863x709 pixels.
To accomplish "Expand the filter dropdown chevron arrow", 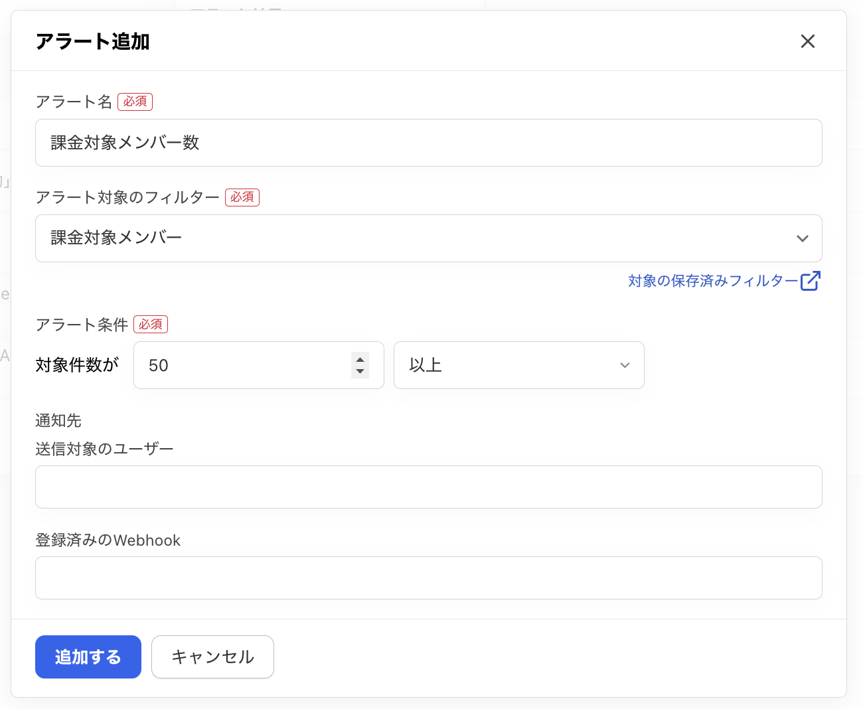I will click(x=802, y=238).
